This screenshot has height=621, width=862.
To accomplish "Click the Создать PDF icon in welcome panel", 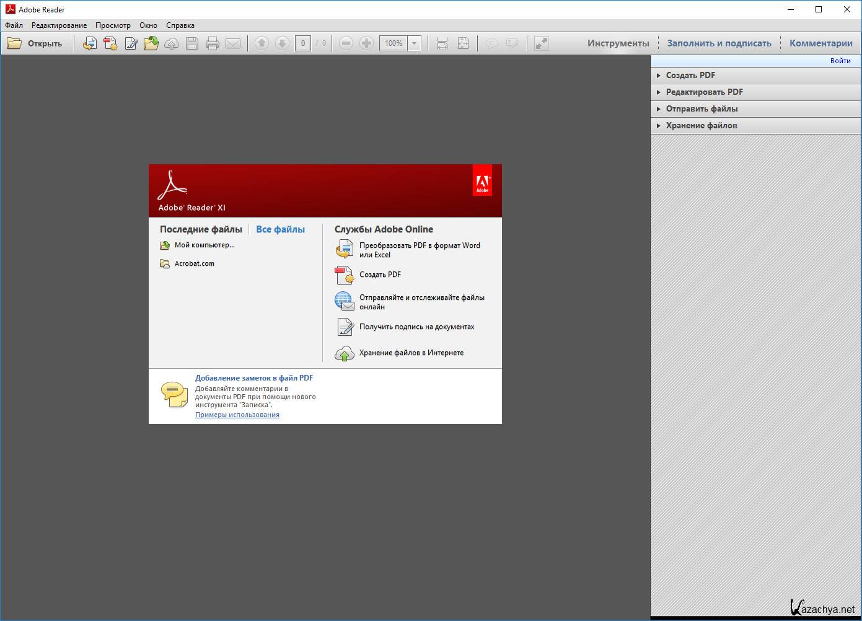I will point(345,275).
